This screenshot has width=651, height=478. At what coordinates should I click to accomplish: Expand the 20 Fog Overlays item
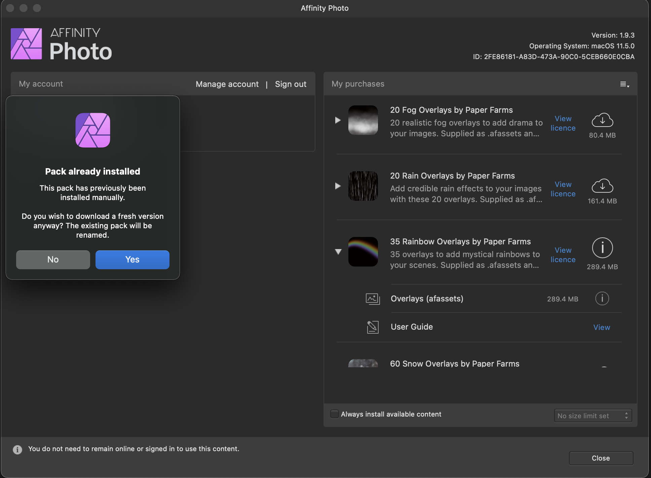338,120
